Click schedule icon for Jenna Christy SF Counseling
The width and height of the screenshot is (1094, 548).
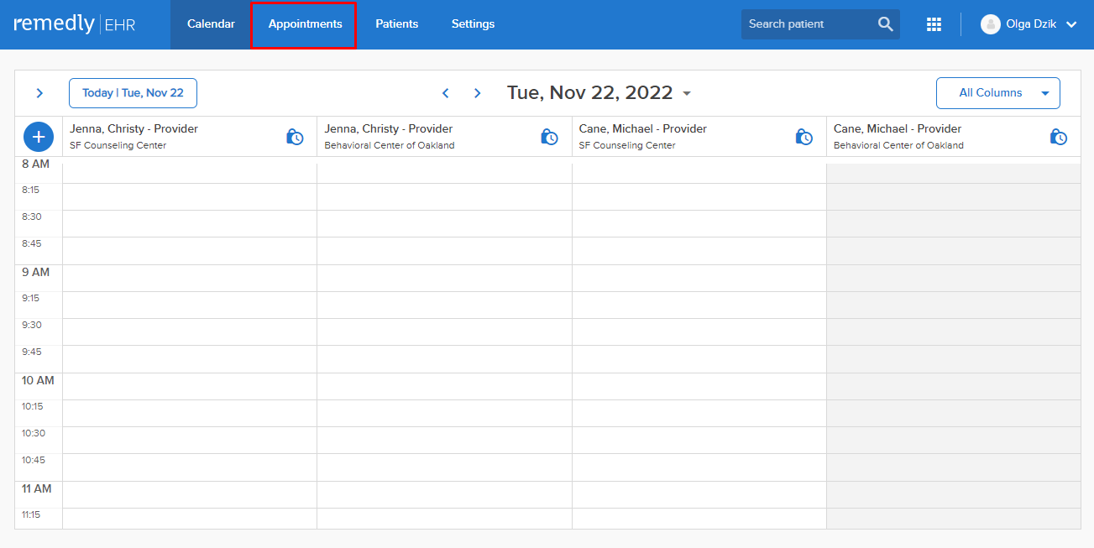[295, 137]
